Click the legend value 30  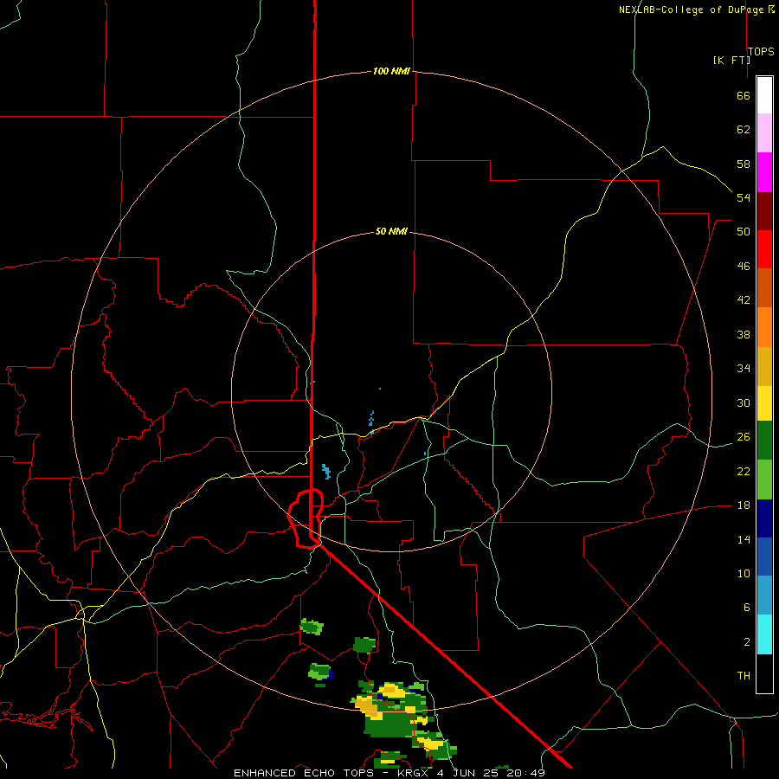click(x=744, y=402)
